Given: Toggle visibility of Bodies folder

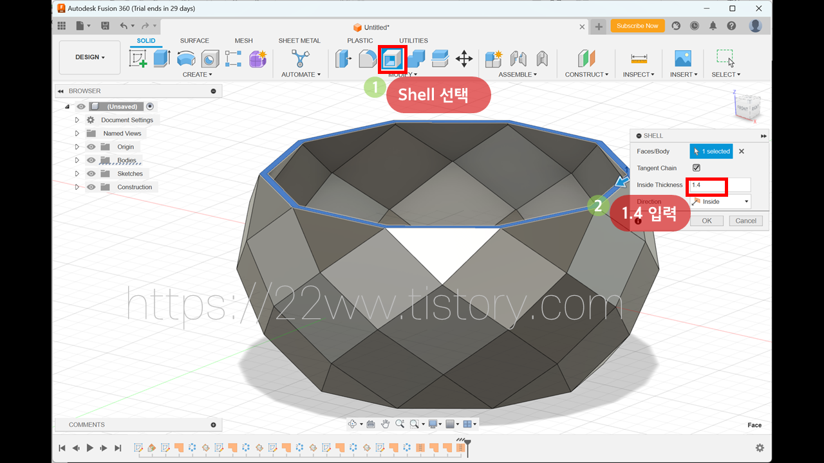Looking at the screenshot, I should click(x=91, y=160).
